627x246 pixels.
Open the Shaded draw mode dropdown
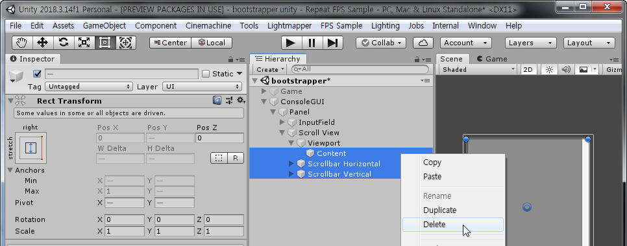click(x=478, y=69)
